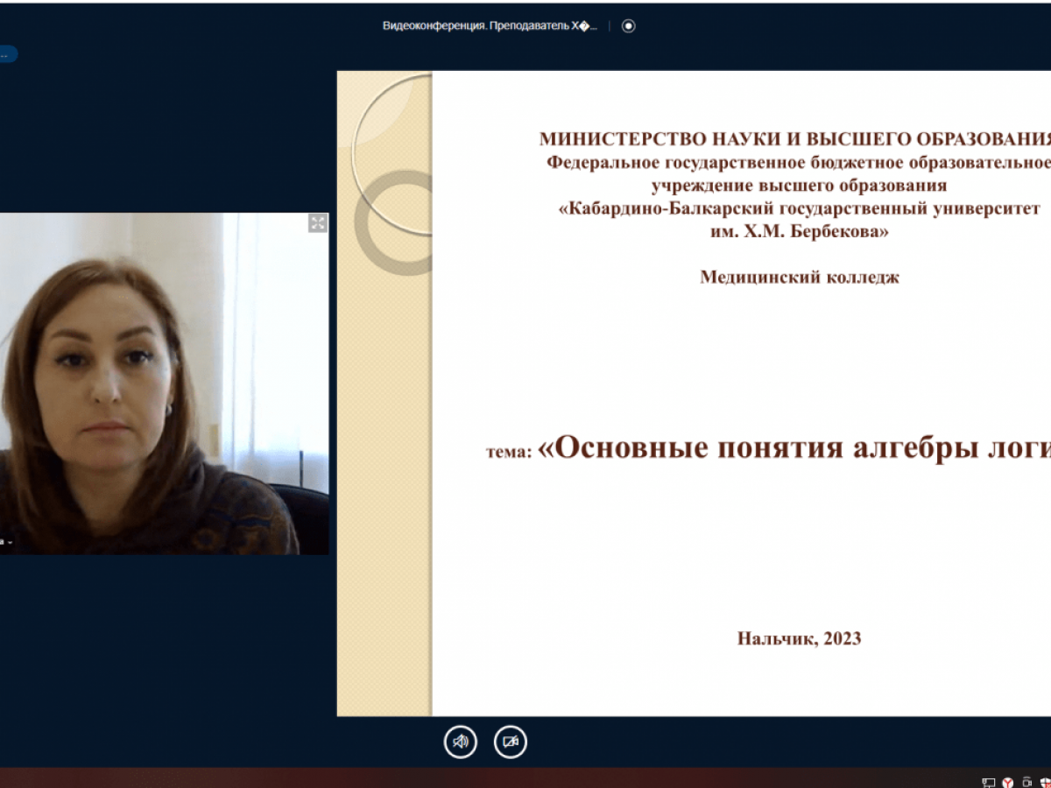Open the Yandex browser tray icon
The height and width of the screenshot is (788, 1051).
(1008, 782)
